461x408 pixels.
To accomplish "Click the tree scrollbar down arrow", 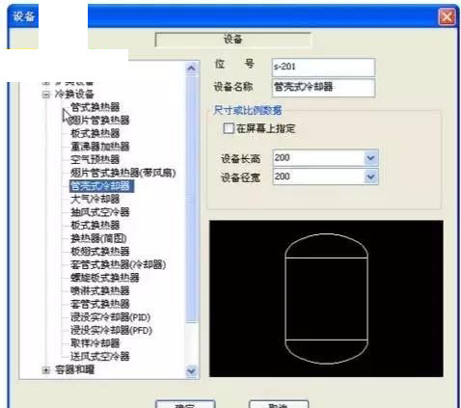I will tap(191, 371).
